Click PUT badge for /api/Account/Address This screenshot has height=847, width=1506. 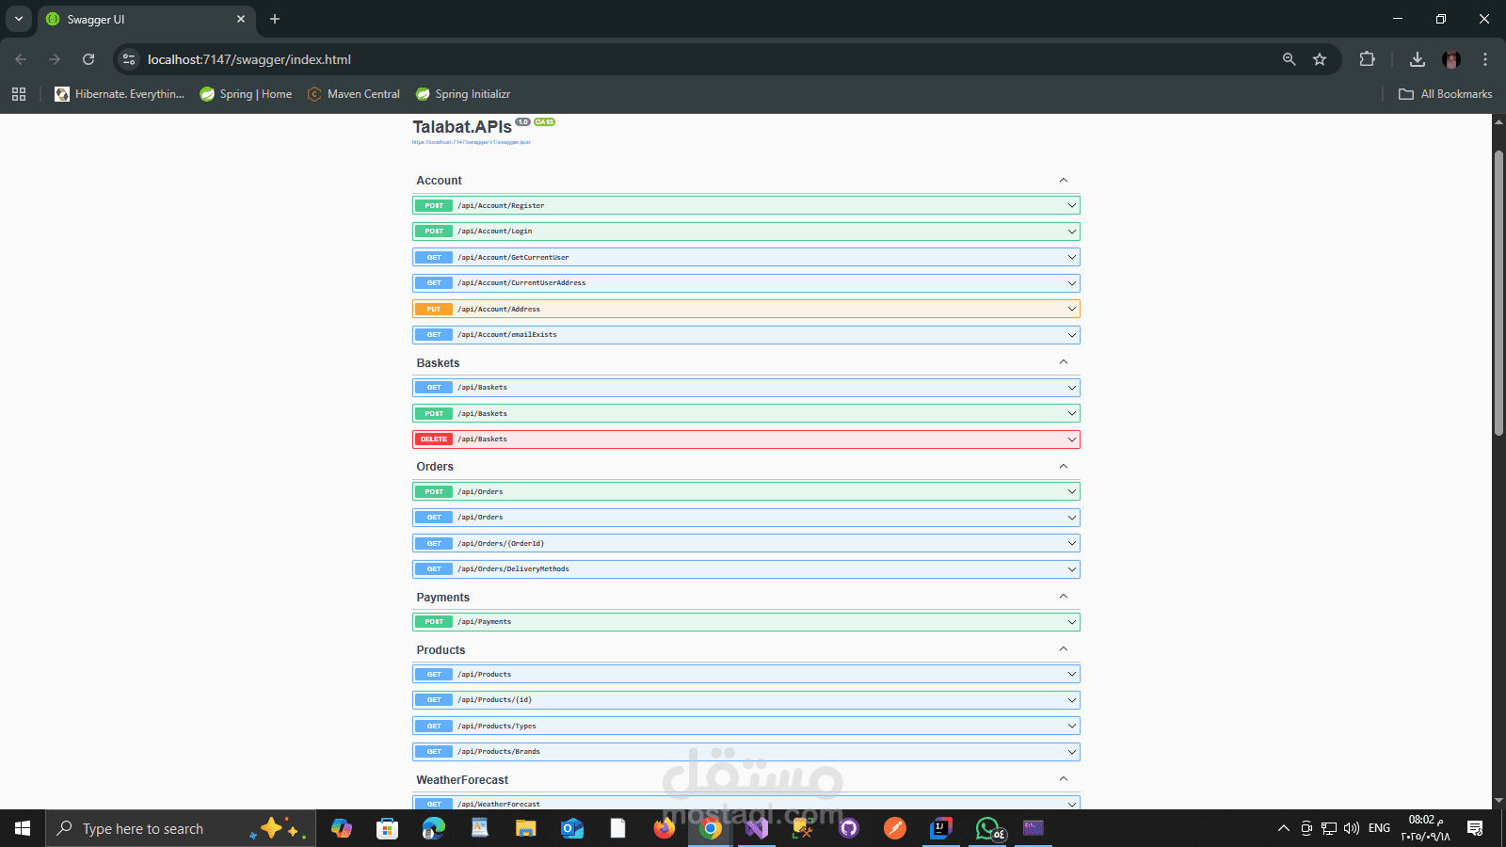tap(434, 309)
